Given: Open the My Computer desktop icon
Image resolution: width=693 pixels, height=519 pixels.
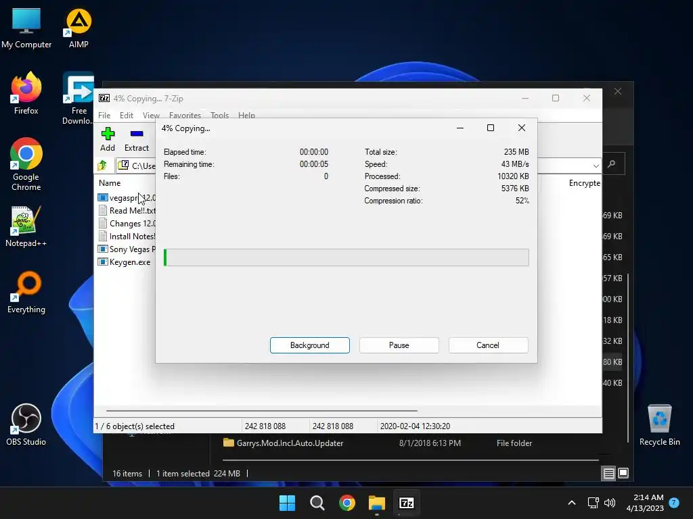Looking at the screenshot, I should point(26,28).
